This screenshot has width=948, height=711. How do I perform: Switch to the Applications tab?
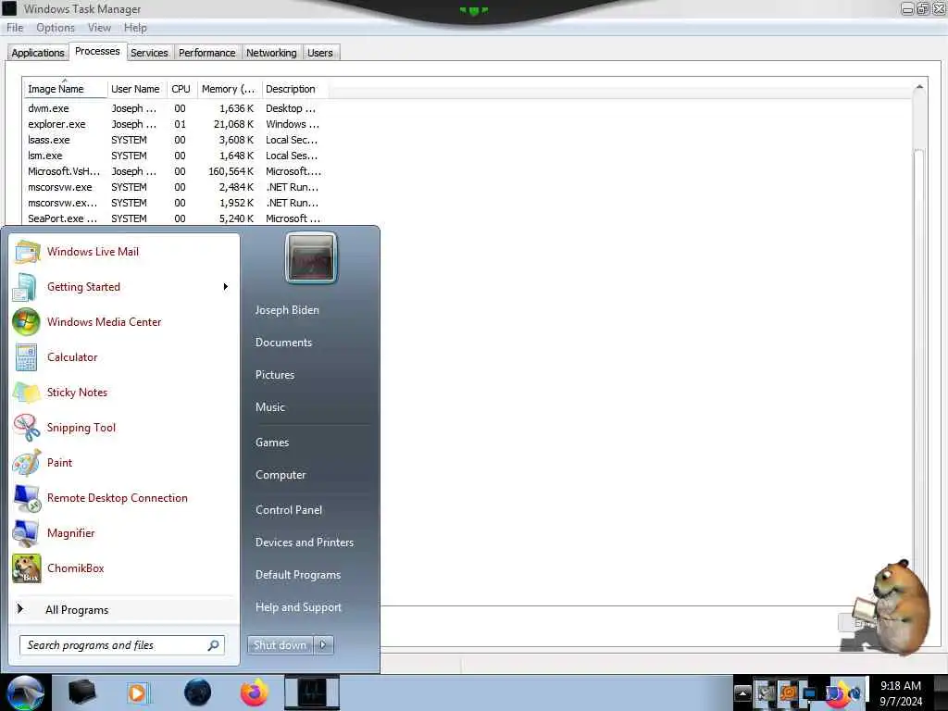coord(37,53)
